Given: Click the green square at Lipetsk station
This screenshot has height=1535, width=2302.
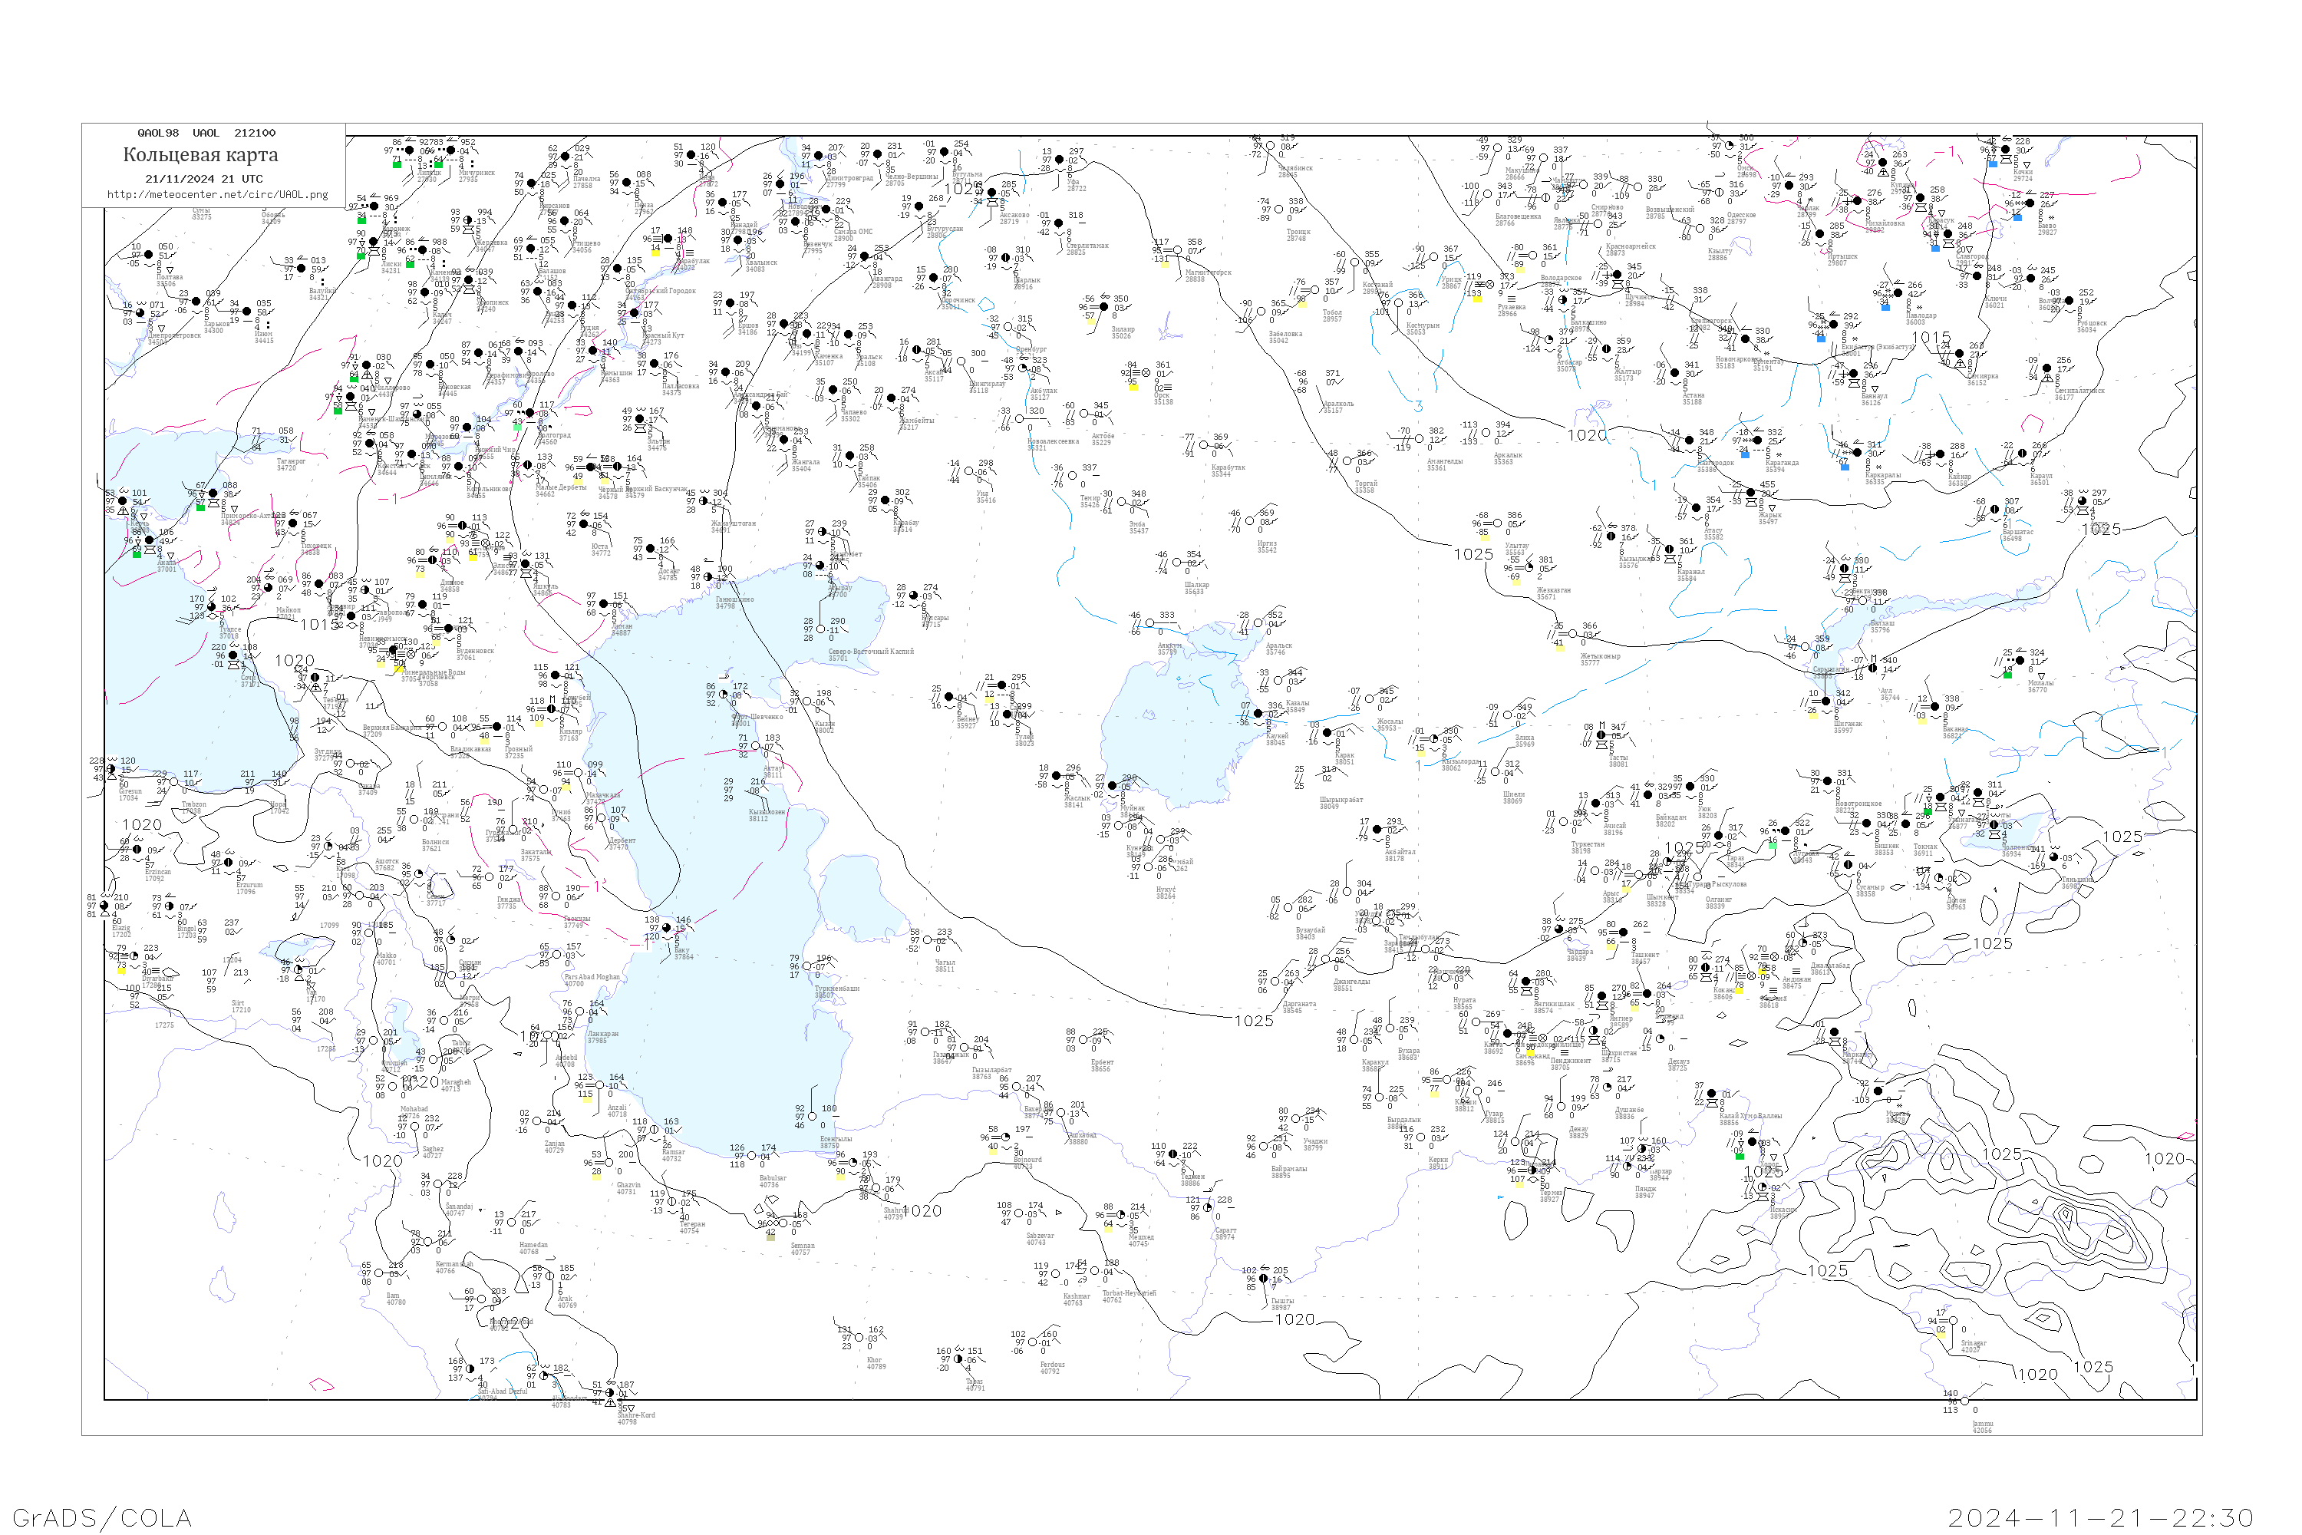Looking at the screenshot, I should pos(397,166).
